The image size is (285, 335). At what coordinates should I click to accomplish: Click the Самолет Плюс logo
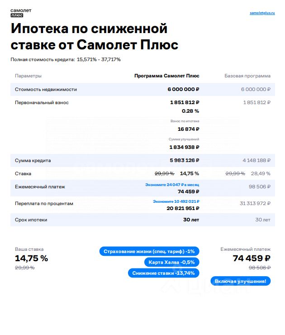click(x=21, y=13)
